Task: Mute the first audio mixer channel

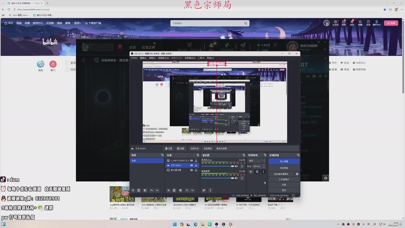Action: coord(236,166)
